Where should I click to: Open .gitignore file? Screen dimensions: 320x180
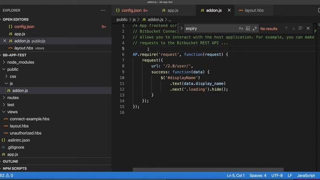(55, 147)
